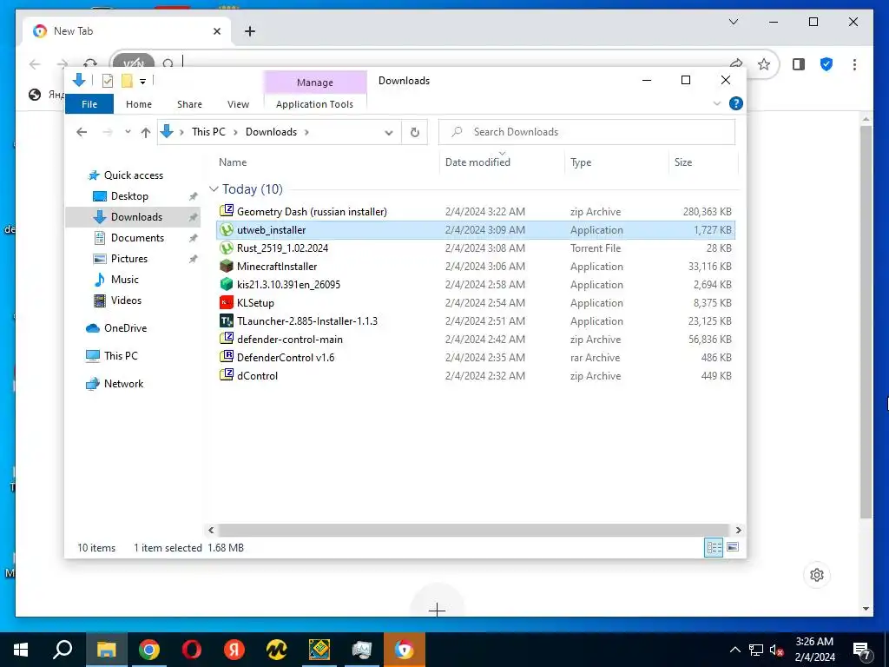The width and height of the screenshot is (889, 667).
Task: Expand the ribbon with chevron
Action: click(716, 103)
